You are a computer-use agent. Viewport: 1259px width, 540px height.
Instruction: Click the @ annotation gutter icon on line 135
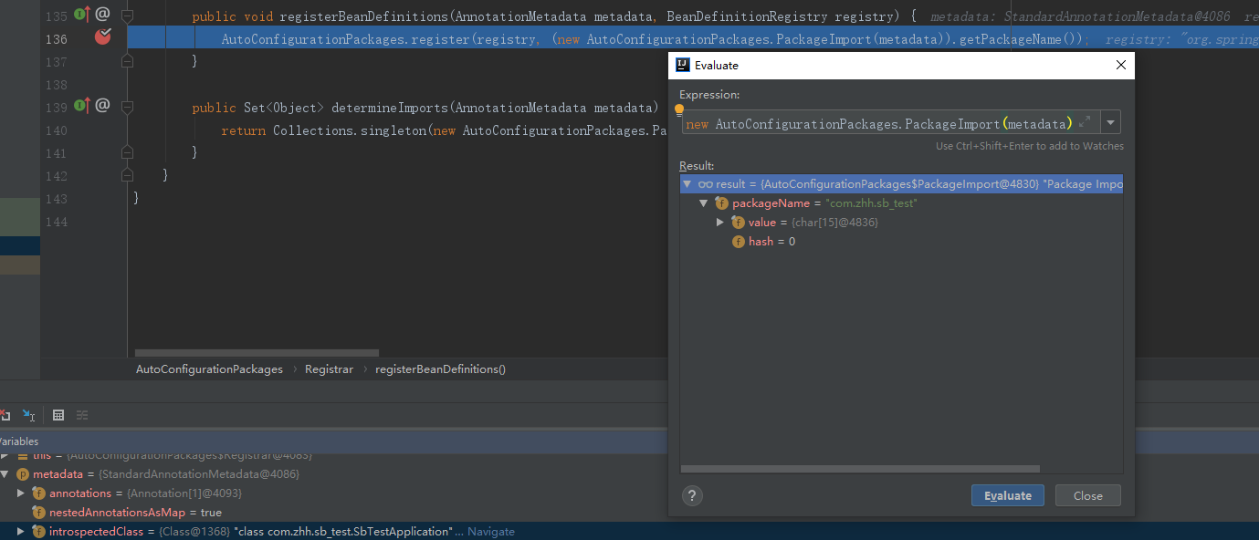point(102,14)
